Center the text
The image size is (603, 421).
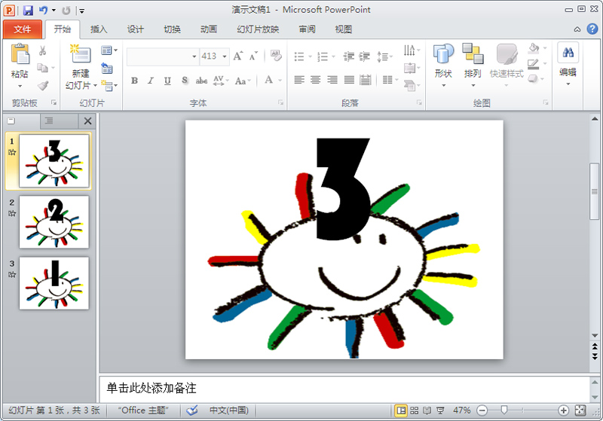pyautogui.click(x=316, y=80)
